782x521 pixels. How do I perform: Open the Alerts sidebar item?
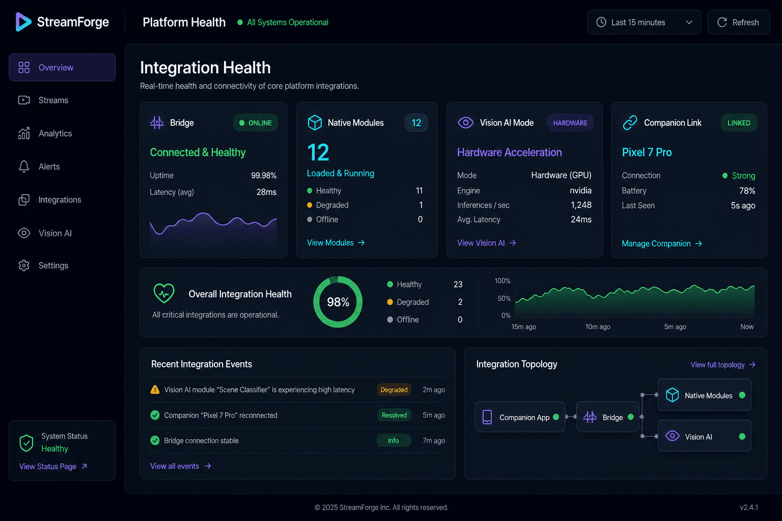(x=62, y=166)
